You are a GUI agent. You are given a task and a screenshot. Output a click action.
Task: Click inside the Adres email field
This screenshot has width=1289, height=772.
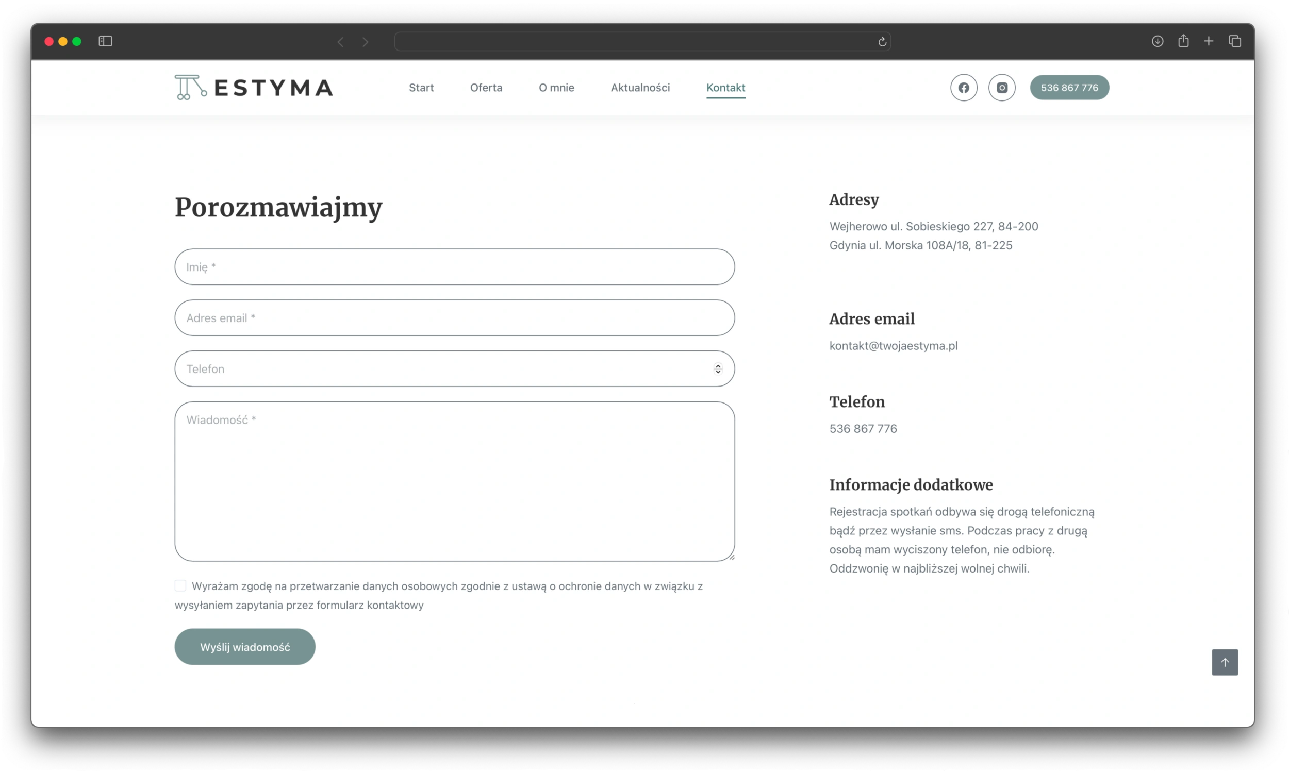tap(454, 318)
